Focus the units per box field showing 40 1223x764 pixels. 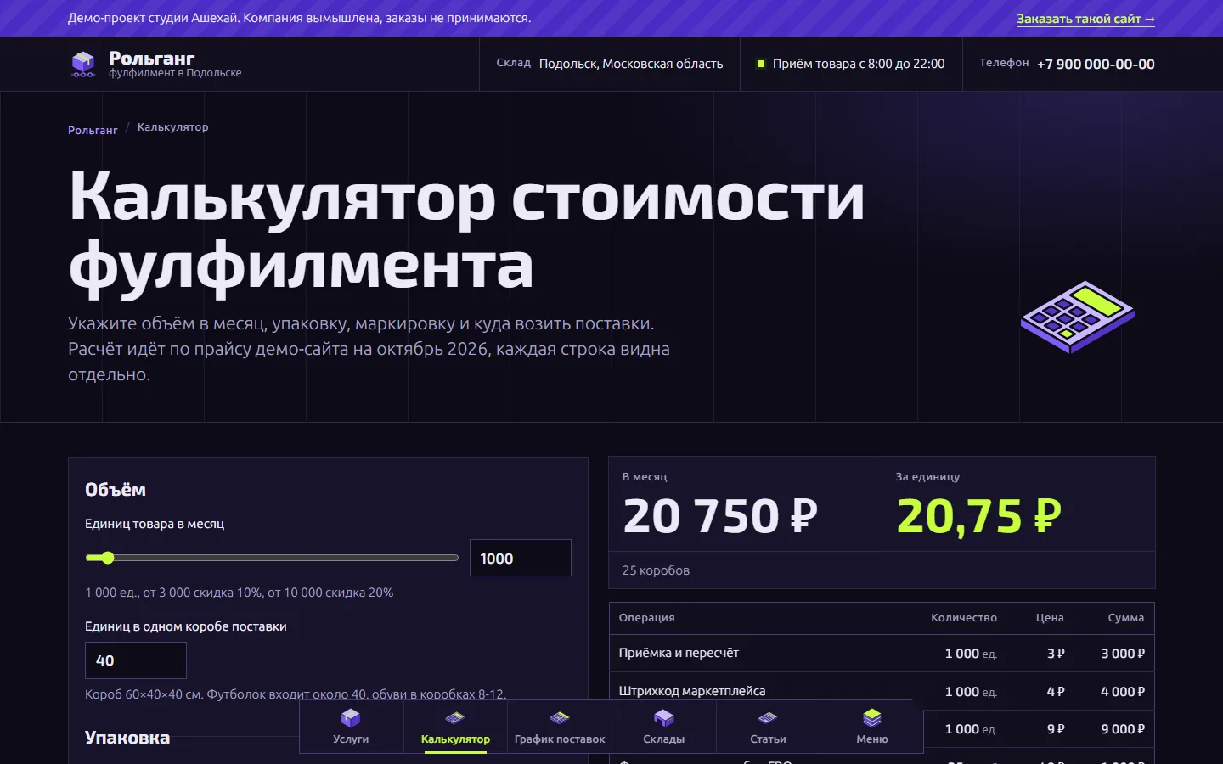coord(136,660)
